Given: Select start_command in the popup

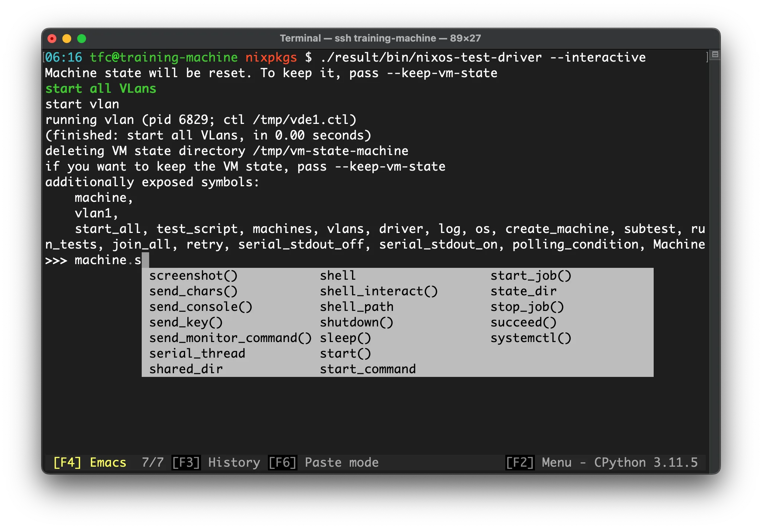Looking at the screenshot, I should 368,369.
